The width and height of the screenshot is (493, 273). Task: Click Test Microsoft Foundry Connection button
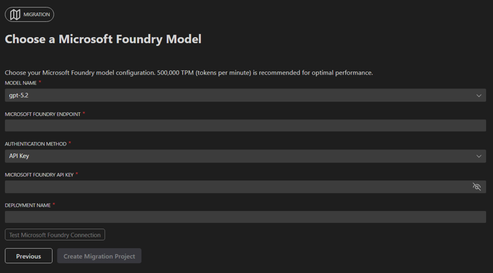coord(54,235)
